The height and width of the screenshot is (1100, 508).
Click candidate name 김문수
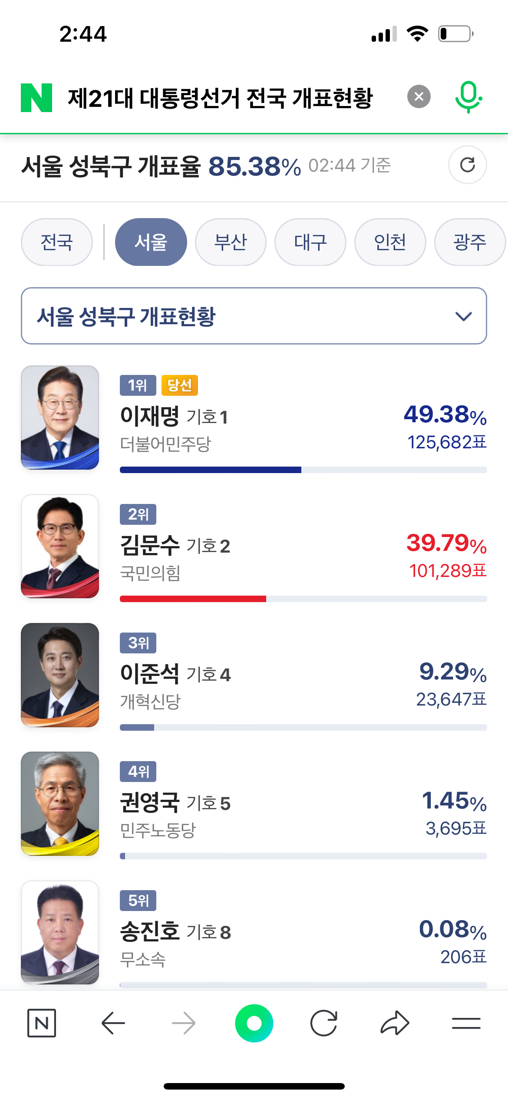tap(150, 545)
